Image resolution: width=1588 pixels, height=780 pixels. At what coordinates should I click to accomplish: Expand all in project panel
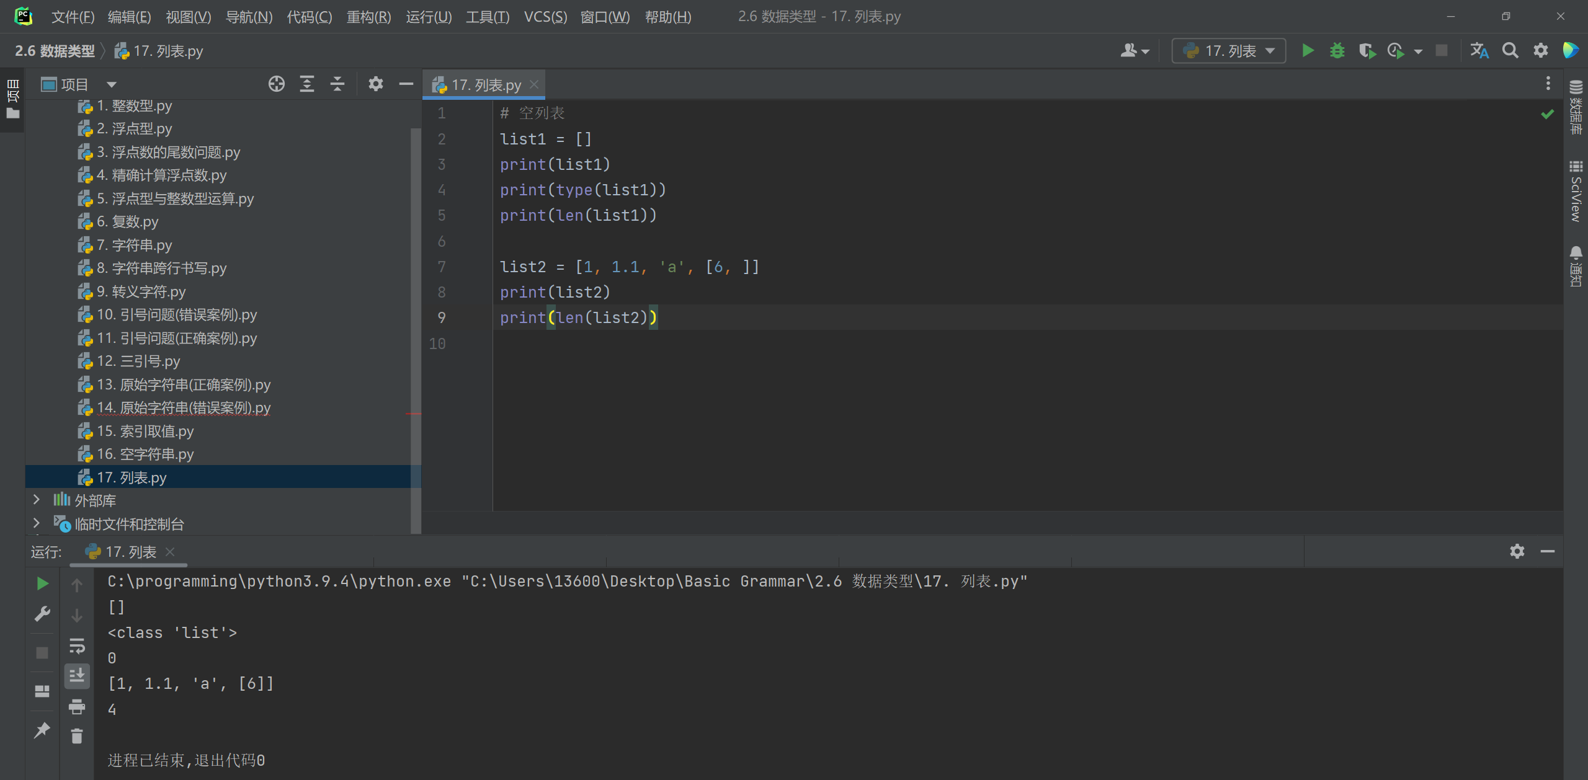point(307,84)
